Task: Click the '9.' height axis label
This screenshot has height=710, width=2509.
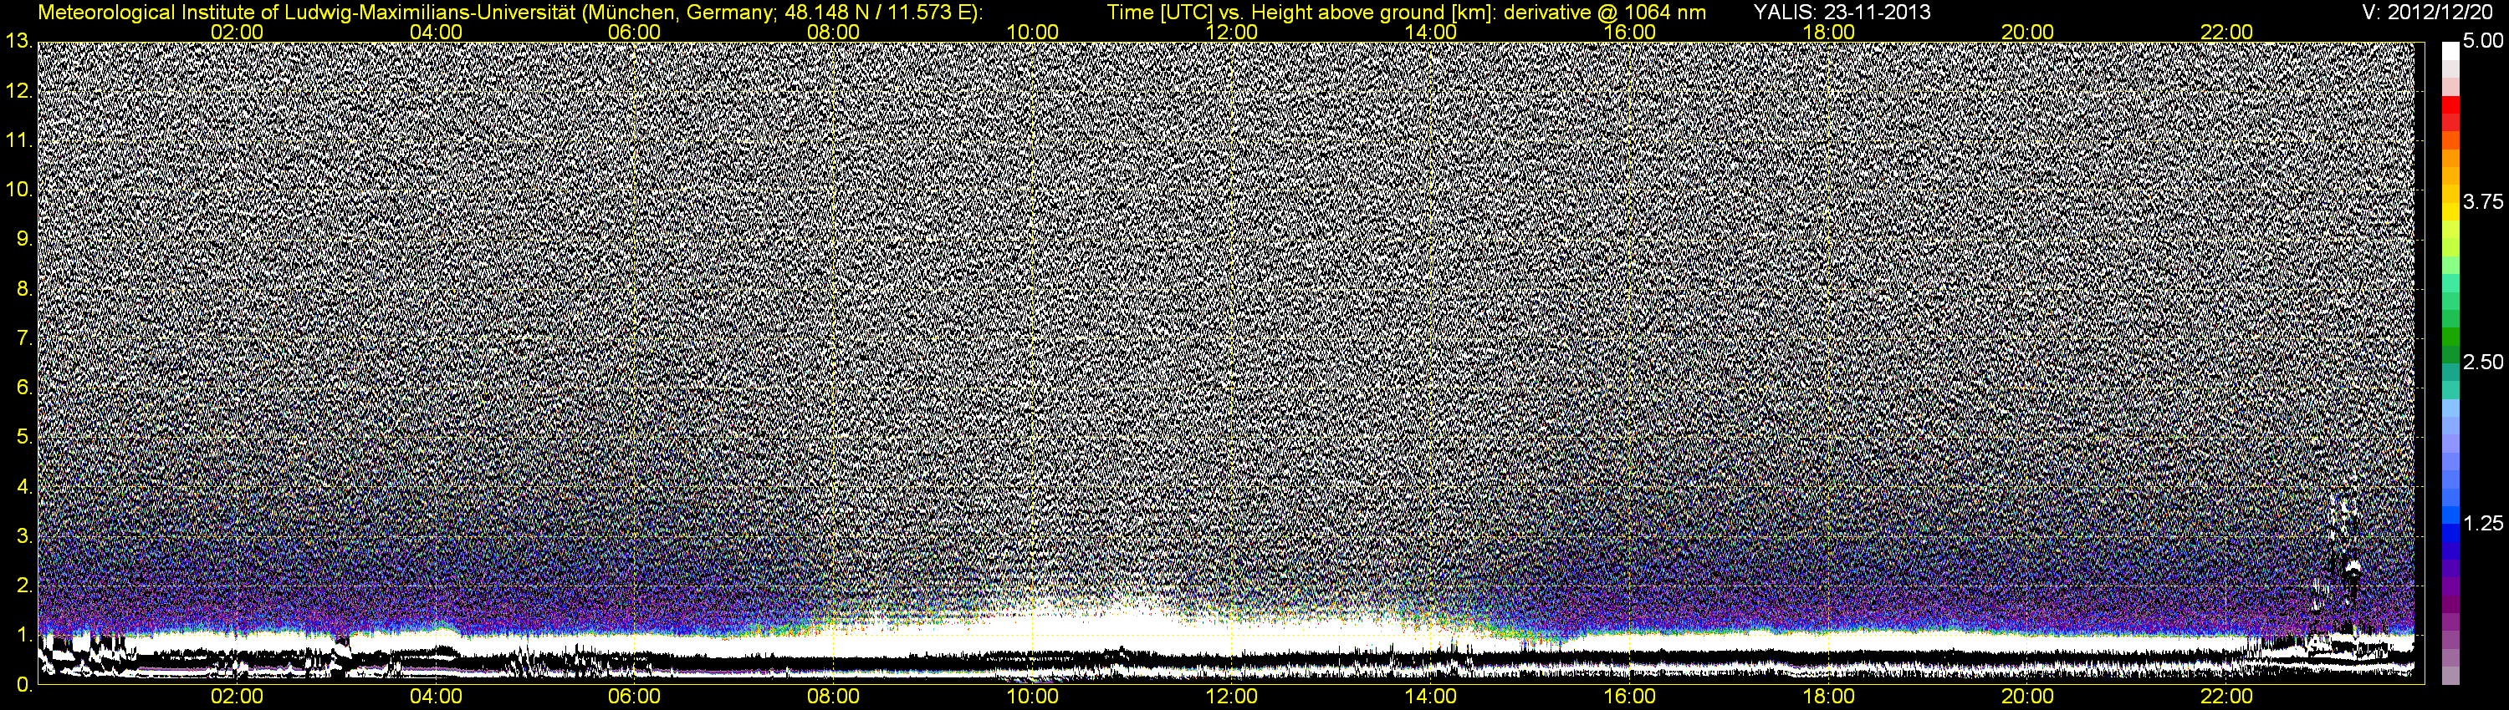Action: [24, 239]
